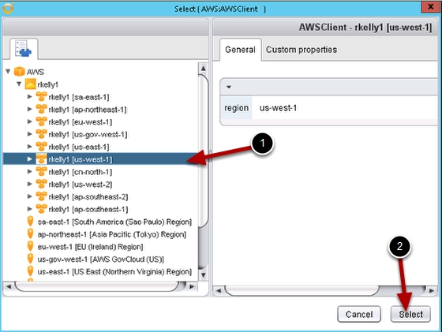This screenshot has width=442, height=332.
Task: Select rkelly1 [cn-north-1] in the tree
Action: tap(80, 172)
